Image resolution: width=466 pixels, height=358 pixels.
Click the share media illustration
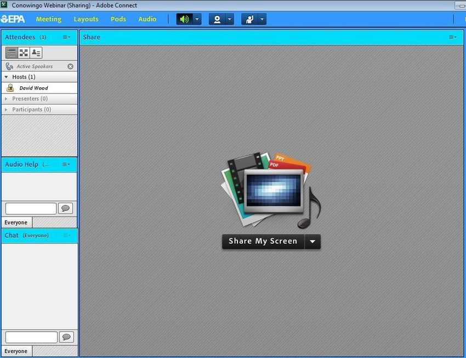pyautogui.click(x=271, y=190)
